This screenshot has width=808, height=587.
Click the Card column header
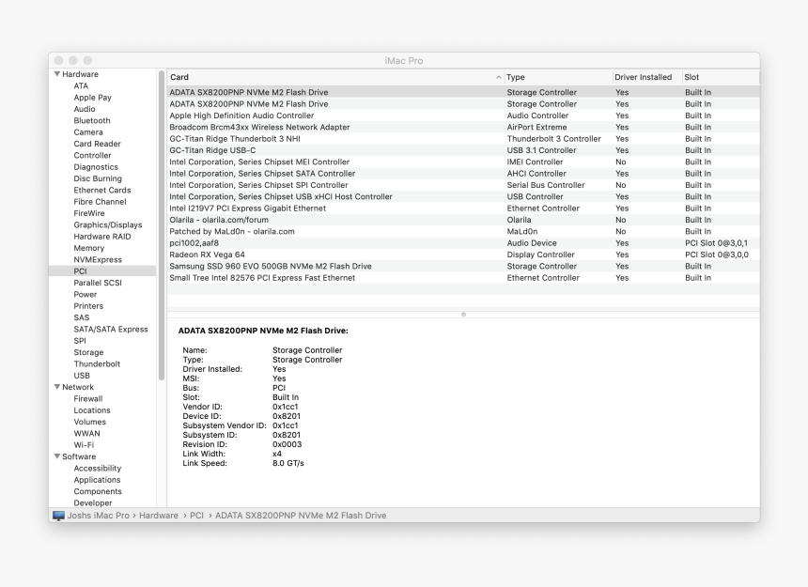point(335,77)
